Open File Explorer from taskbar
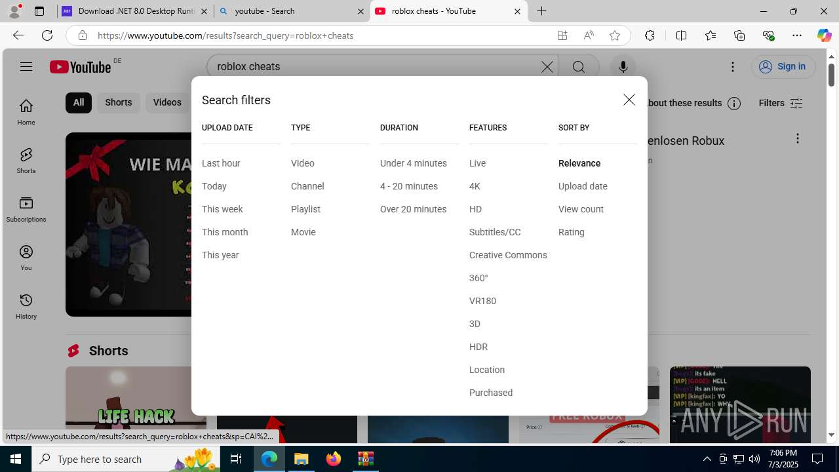 tap(302, 459)
